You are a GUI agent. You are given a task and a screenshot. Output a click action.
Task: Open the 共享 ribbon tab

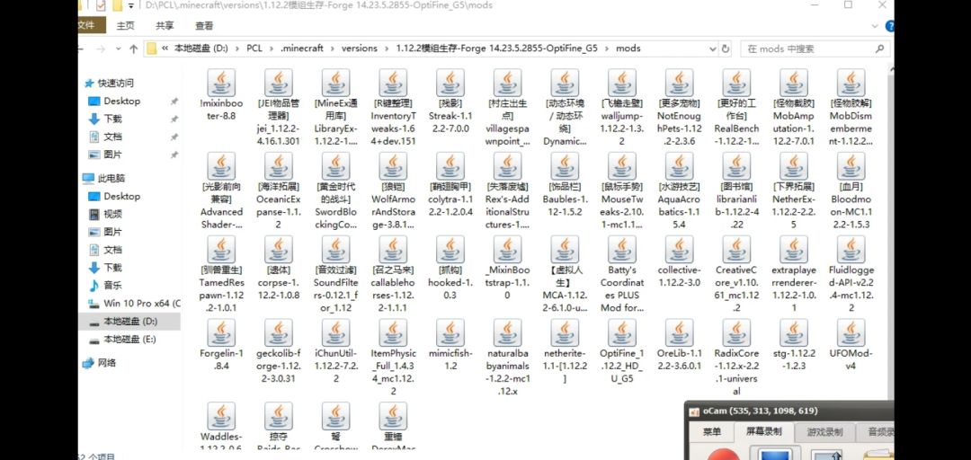[x=165, y=25]
